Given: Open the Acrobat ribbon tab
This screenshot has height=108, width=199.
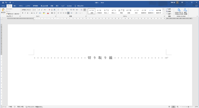Looking at the screenshot, I should click(x=69, y=6).
